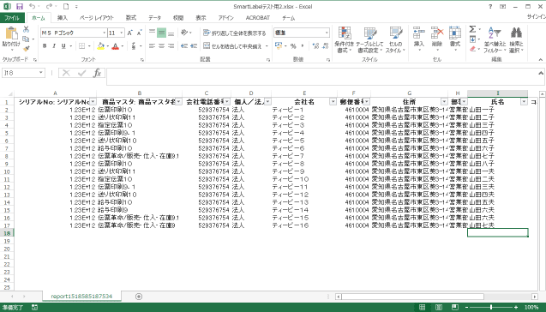This screenshot has width=546, height=312.
Task: Decrease decimal places icon
Action: (x=326, y=46)
